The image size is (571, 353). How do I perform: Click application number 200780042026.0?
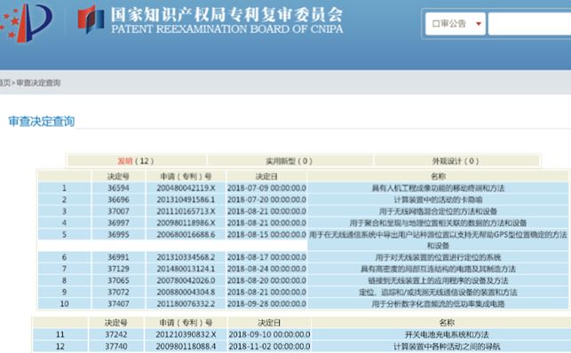pyautogui.click(x=186, y=280)
